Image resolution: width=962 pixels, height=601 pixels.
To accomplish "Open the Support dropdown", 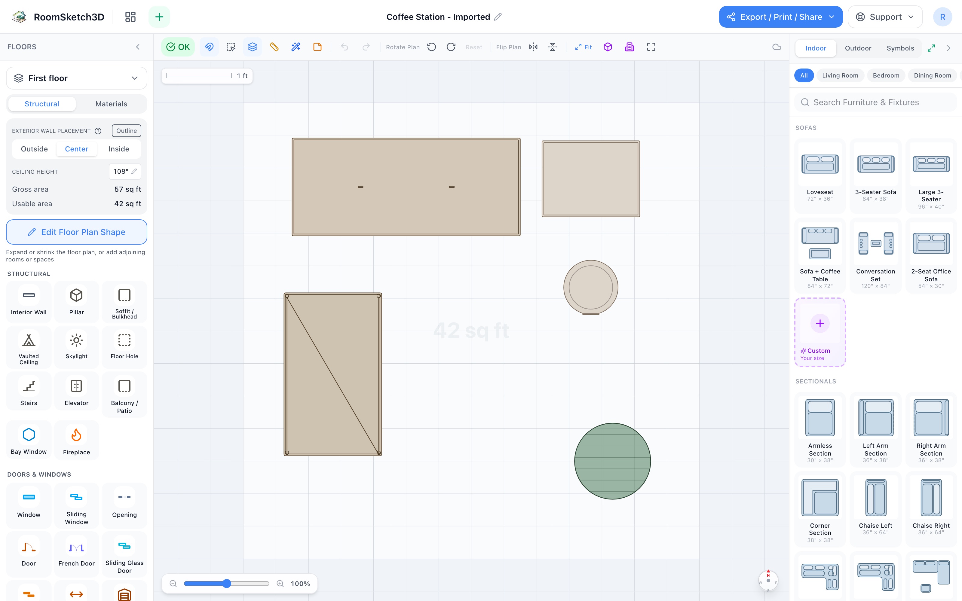I will [885, 17].
